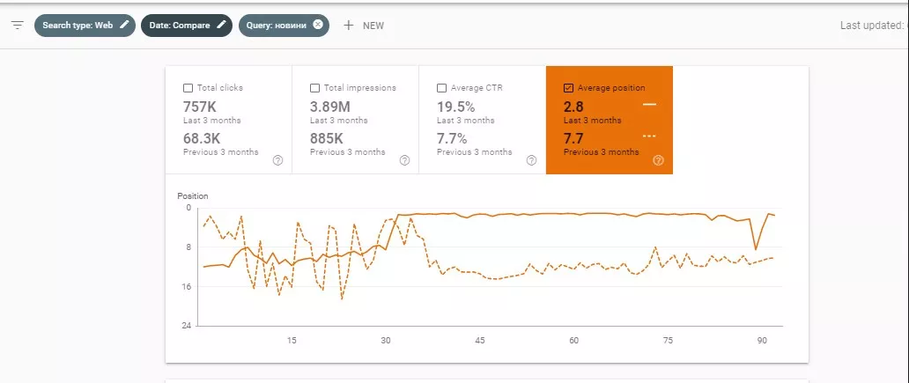This screenshot has height=383, width=909.
Task: Enable the Average CTR checkbox
Action: tap(442, 88)
